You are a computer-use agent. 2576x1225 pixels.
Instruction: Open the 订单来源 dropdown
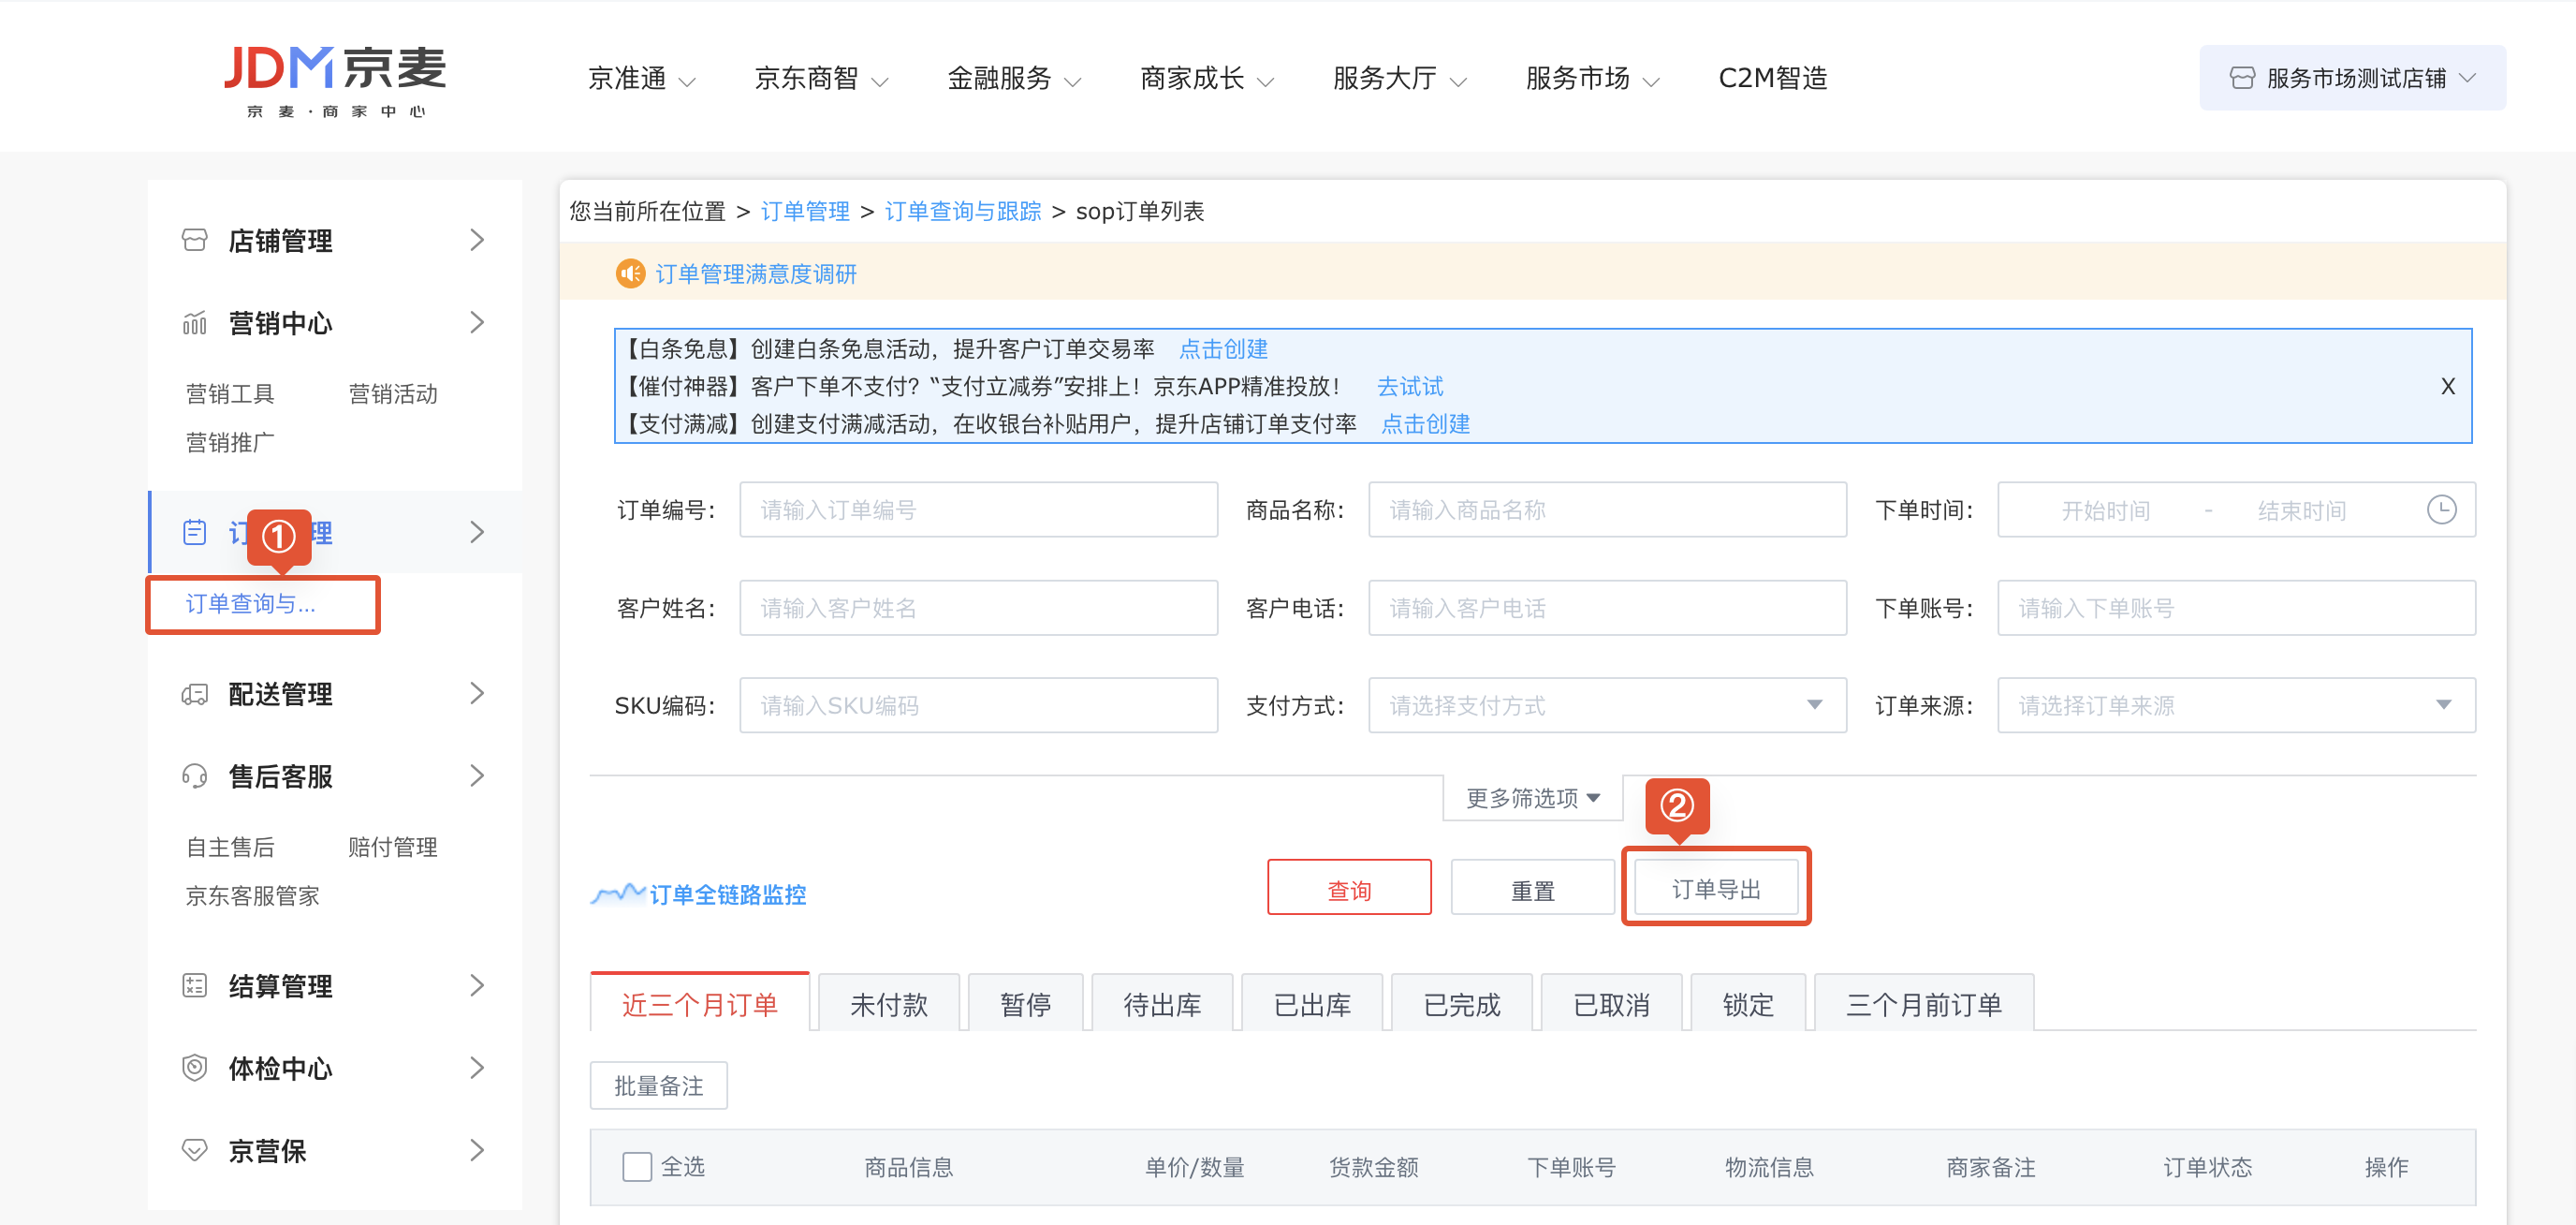pyautogui.click(x=2236, y=705)
